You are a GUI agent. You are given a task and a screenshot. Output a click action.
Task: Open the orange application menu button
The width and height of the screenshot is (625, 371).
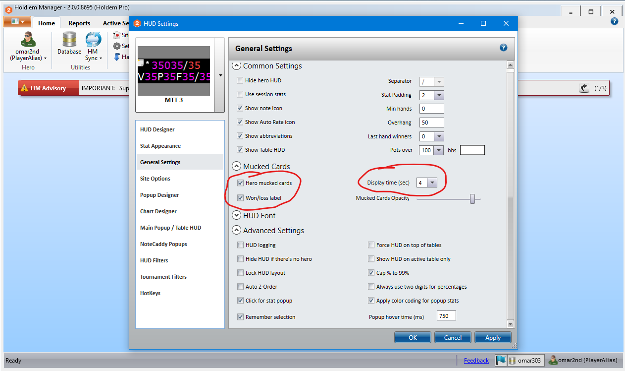click(x=18, y=22)
